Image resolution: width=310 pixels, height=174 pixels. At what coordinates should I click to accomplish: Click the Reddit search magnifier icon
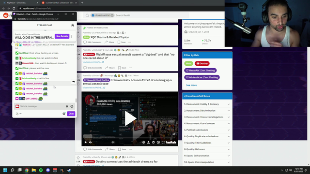[87, 15]
